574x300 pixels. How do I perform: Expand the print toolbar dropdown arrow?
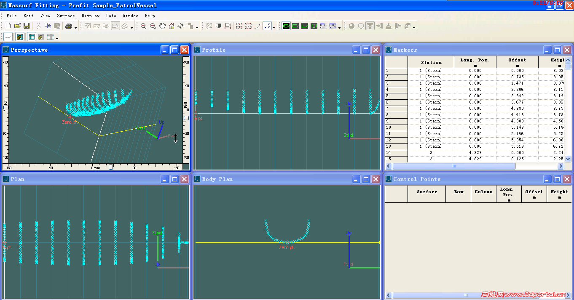click(x=76, y=28)
